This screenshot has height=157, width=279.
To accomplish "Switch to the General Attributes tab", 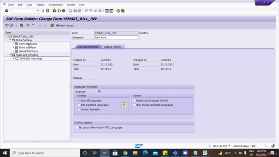I will coord(88,47).
